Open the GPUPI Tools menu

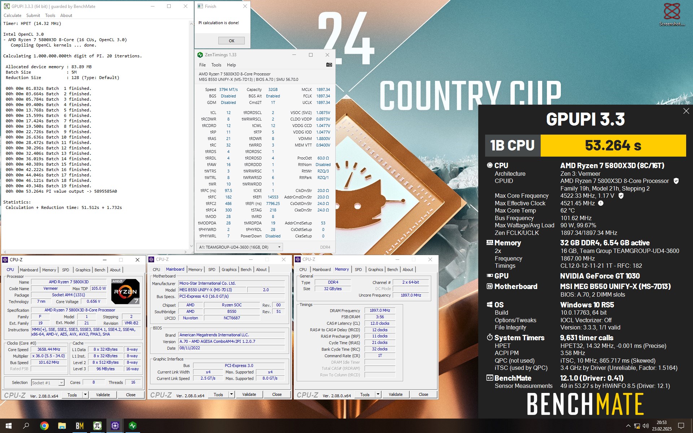point(50,16)
